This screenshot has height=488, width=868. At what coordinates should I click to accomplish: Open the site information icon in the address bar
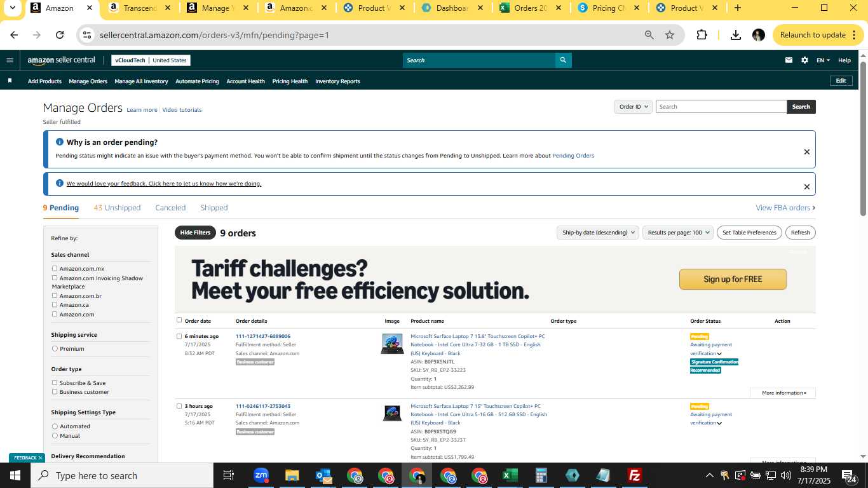pos(87,35)
